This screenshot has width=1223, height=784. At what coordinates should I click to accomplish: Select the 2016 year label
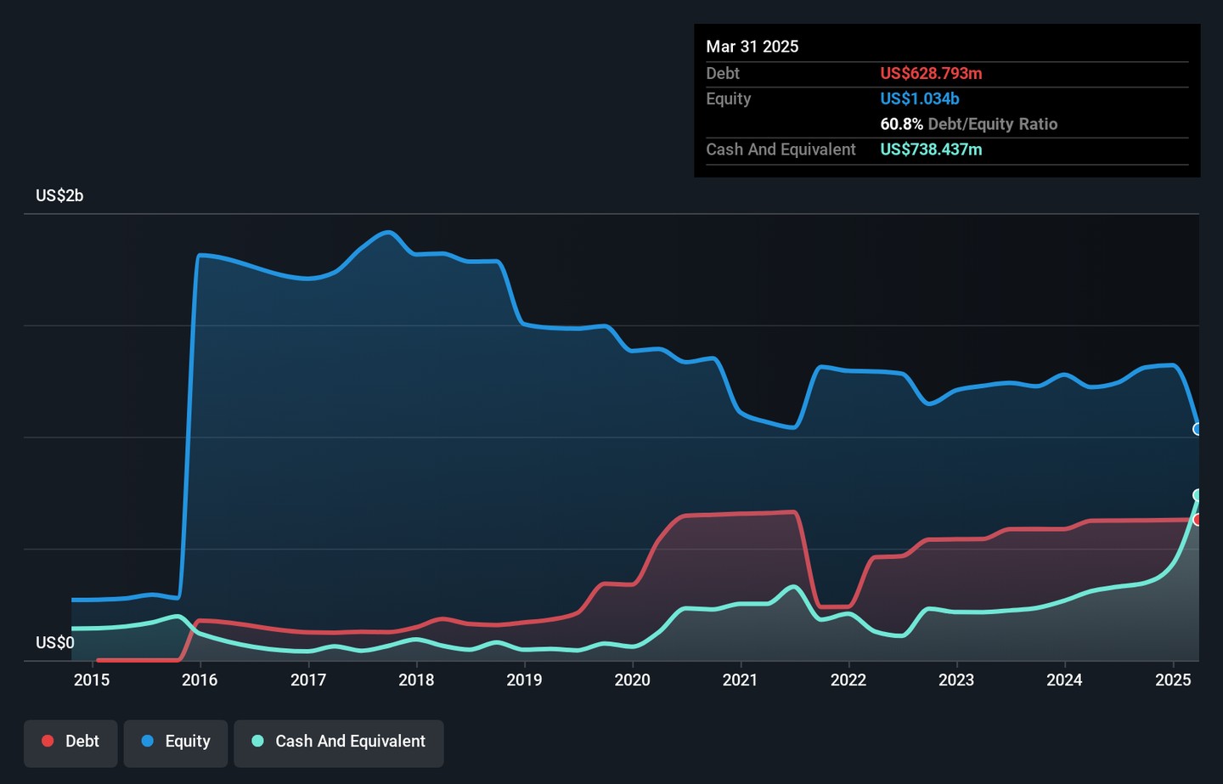tap(200, 680)
